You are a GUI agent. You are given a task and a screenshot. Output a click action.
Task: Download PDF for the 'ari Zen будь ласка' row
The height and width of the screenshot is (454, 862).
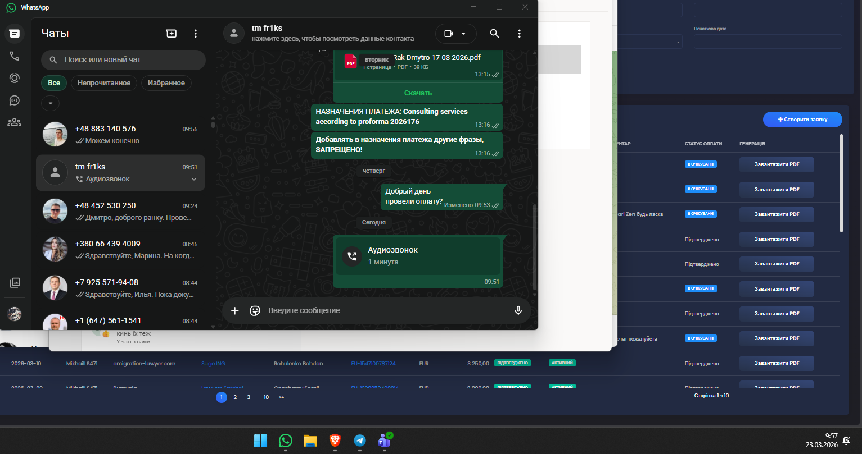click(x=777, y=214)
